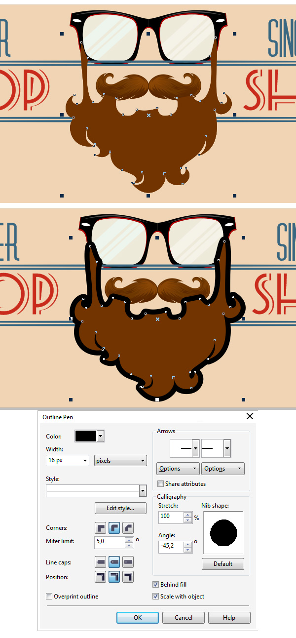Set outline position to centered icon

[114, 577]
